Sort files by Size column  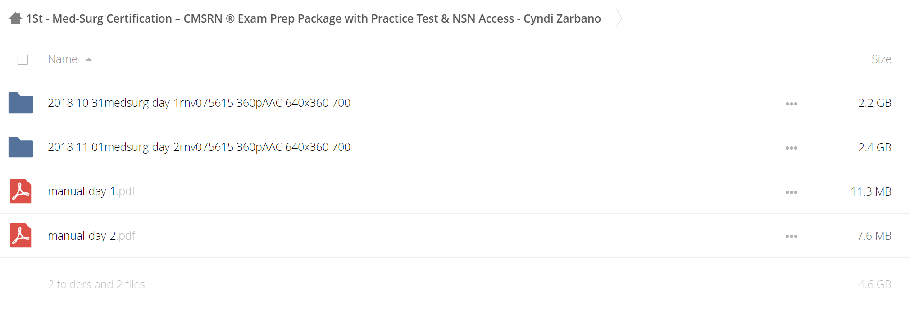[x=881, y=59]
